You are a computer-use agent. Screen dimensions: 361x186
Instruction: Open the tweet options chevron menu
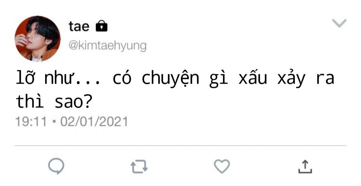339,23
